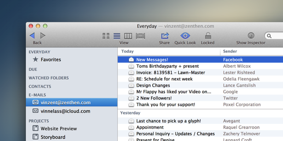Open Website Preview project
283x141 pixels.
coord(59,129)
